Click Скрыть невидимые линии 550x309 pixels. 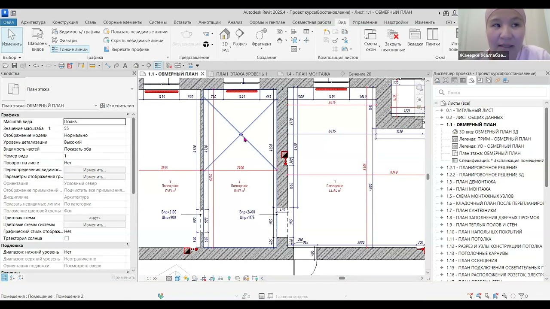(134, 40)
